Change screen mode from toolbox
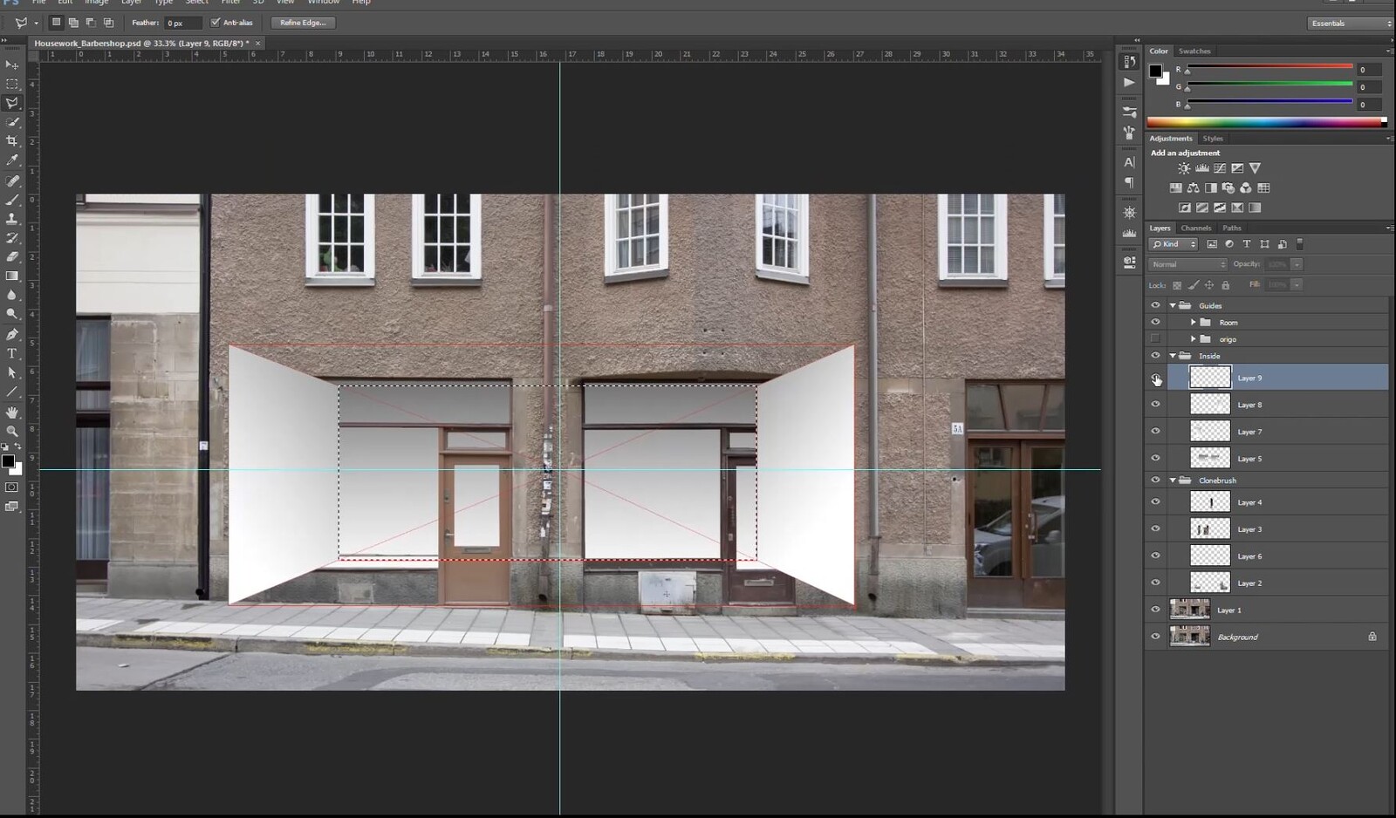1396x818 pixels. [12, 507]
